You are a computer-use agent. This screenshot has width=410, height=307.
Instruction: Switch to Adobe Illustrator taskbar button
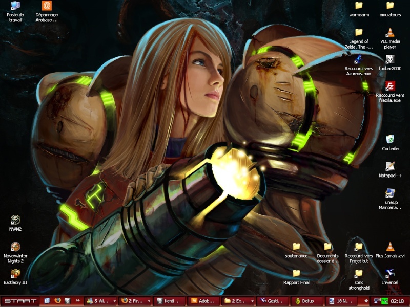coord(203,301)
